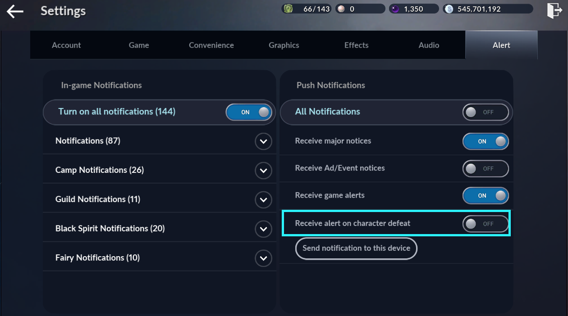Disable the Receive game alerts switch
This screenshot has height=316, width=568.
(486, 196)
